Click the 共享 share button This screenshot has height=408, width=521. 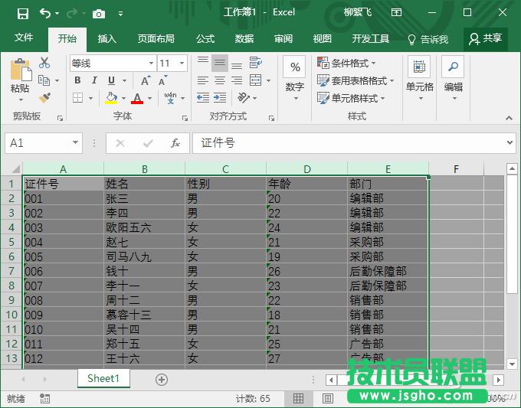click(x=486, y=38)
